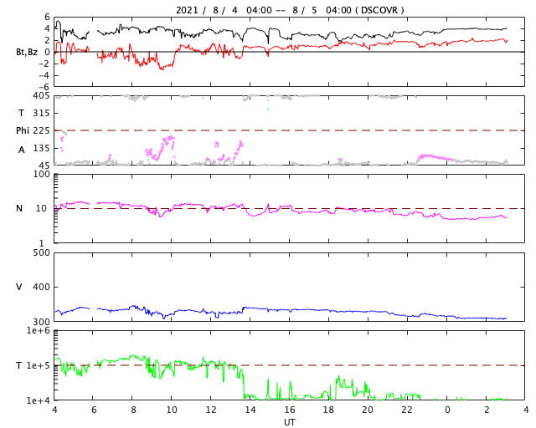Viewport: 536px width, 428px height.
Task: Click the "-4" tick on Bt,Bz axis
Action: tap(44, 75)
